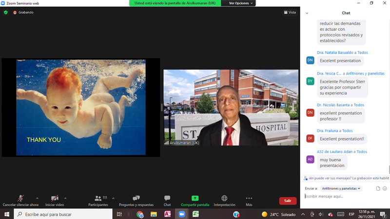Screen dimensions: 390x219
Task: Open notification center icon
Action: pyautogui.click(x=383, y=214)
